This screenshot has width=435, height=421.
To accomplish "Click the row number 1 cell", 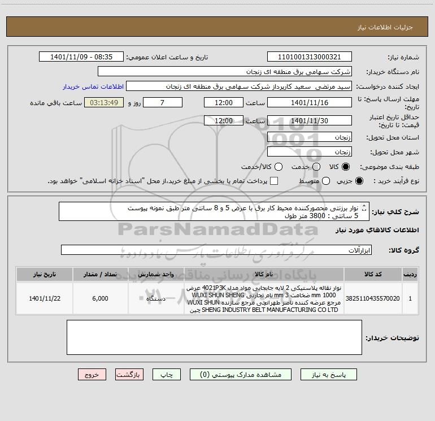I will [x=410, y=298].
